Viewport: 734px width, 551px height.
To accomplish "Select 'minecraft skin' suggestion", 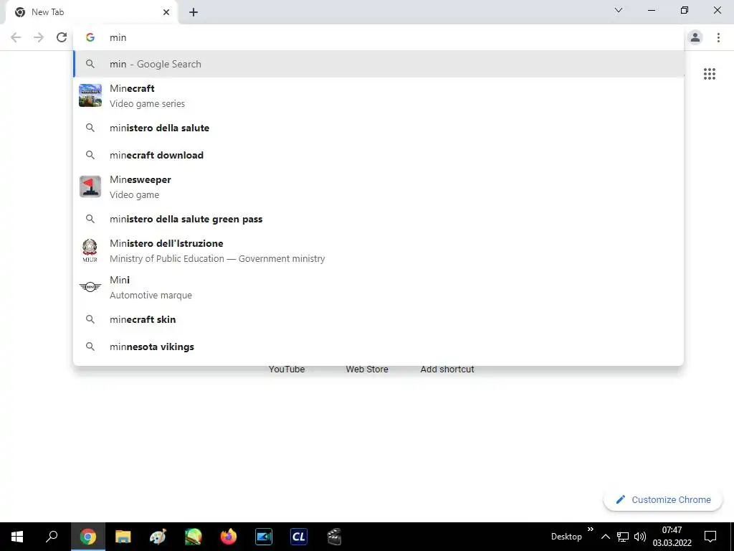I will tap(378, 319).
